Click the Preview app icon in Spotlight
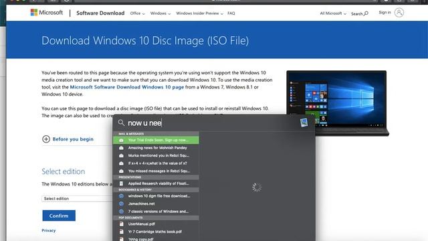 coord(304,123)
